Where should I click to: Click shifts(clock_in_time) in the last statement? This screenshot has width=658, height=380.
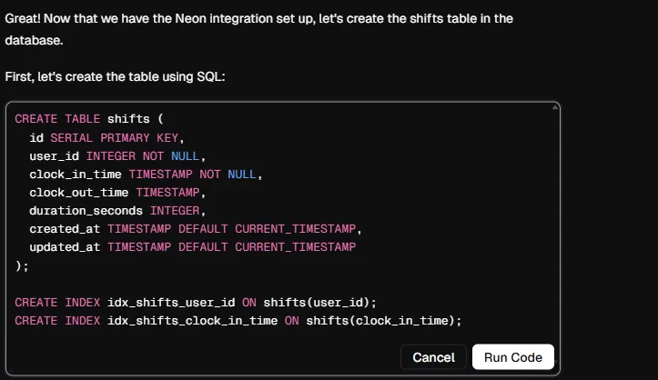(380, 321)
